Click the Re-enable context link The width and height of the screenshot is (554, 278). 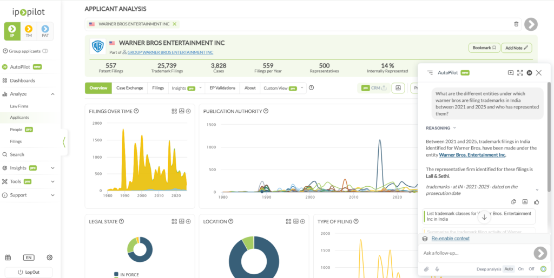tap(451, 239)
